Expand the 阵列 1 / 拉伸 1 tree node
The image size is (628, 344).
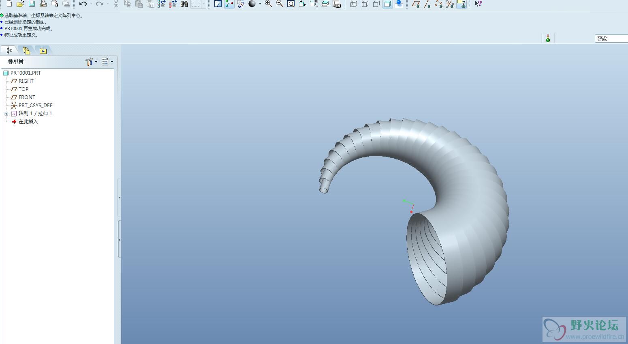6,114
